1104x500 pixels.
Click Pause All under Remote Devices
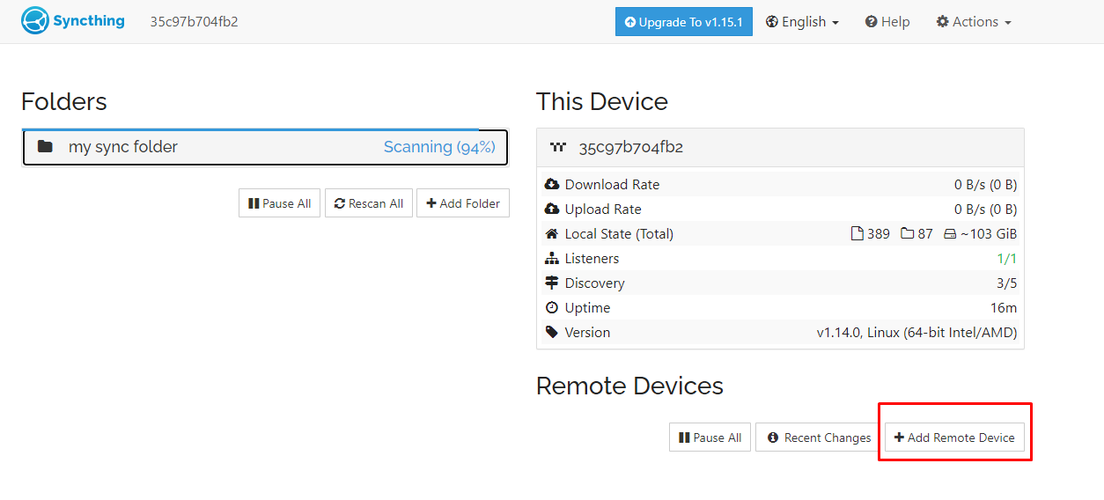click(710, 437)
